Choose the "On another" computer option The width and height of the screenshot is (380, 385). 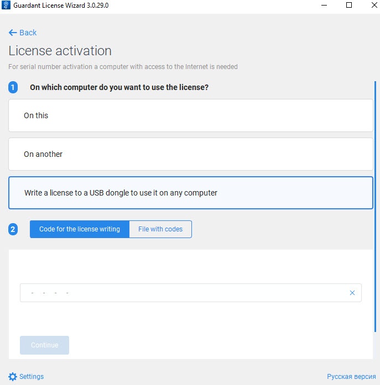tap(191, 154)
